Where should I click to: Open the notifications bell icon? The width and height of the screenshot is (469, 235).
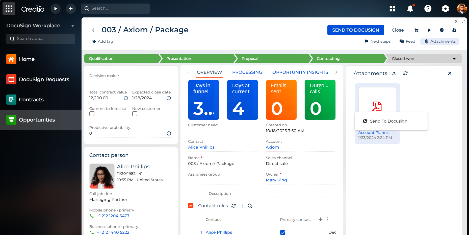tap(410, 9)
